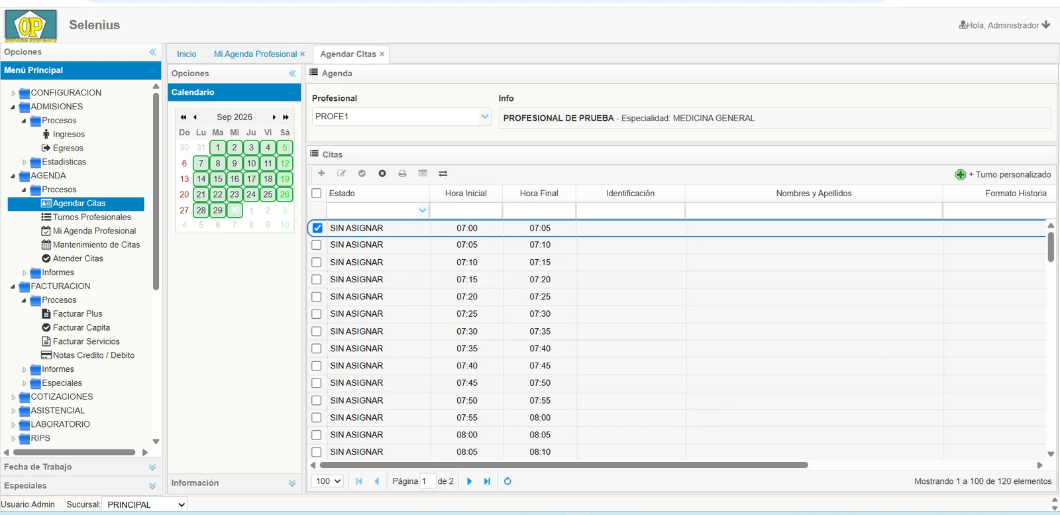
Task: Click the grid horizontal scrollbar
Action: click(x=563, y=465)
